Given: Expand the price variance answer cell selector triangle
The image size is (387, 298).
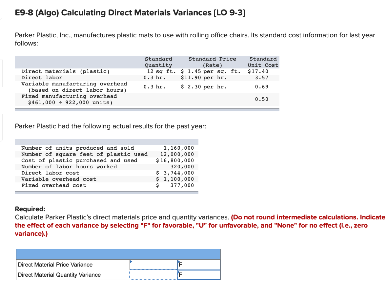Looking at the screenshot, I should 131,261.
